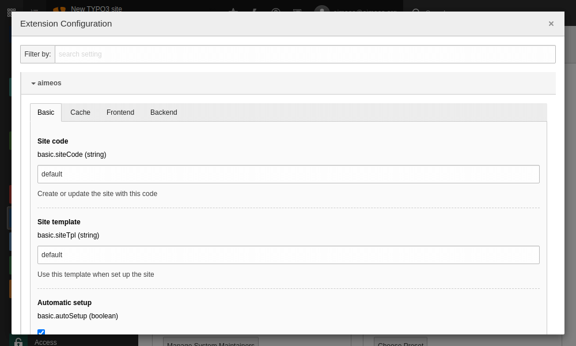
Task: Toggle the basic.autoSetup checkbox
Action: pos(41,332)
